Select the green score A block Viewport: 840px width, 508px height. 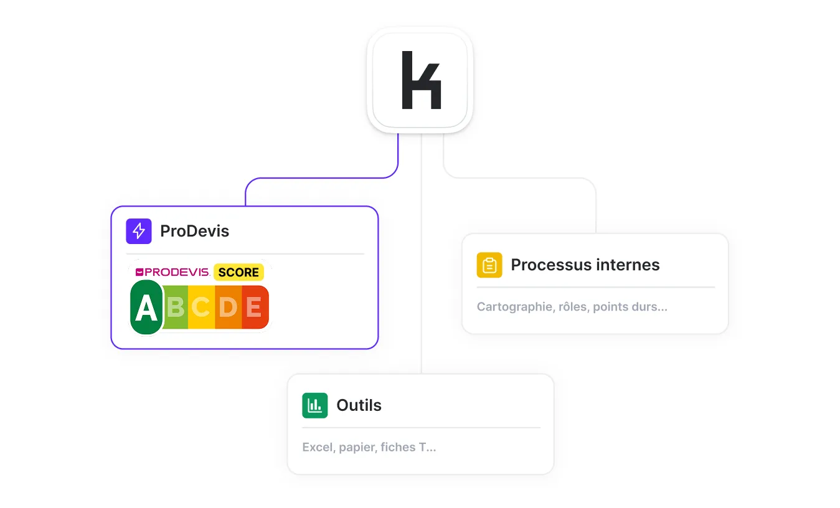(x=146, y=307)
